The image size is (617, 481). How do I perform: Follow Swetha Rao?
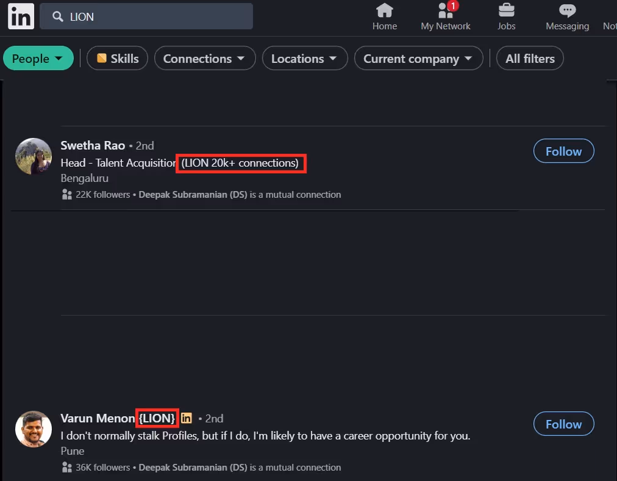(x=563, y=151)
